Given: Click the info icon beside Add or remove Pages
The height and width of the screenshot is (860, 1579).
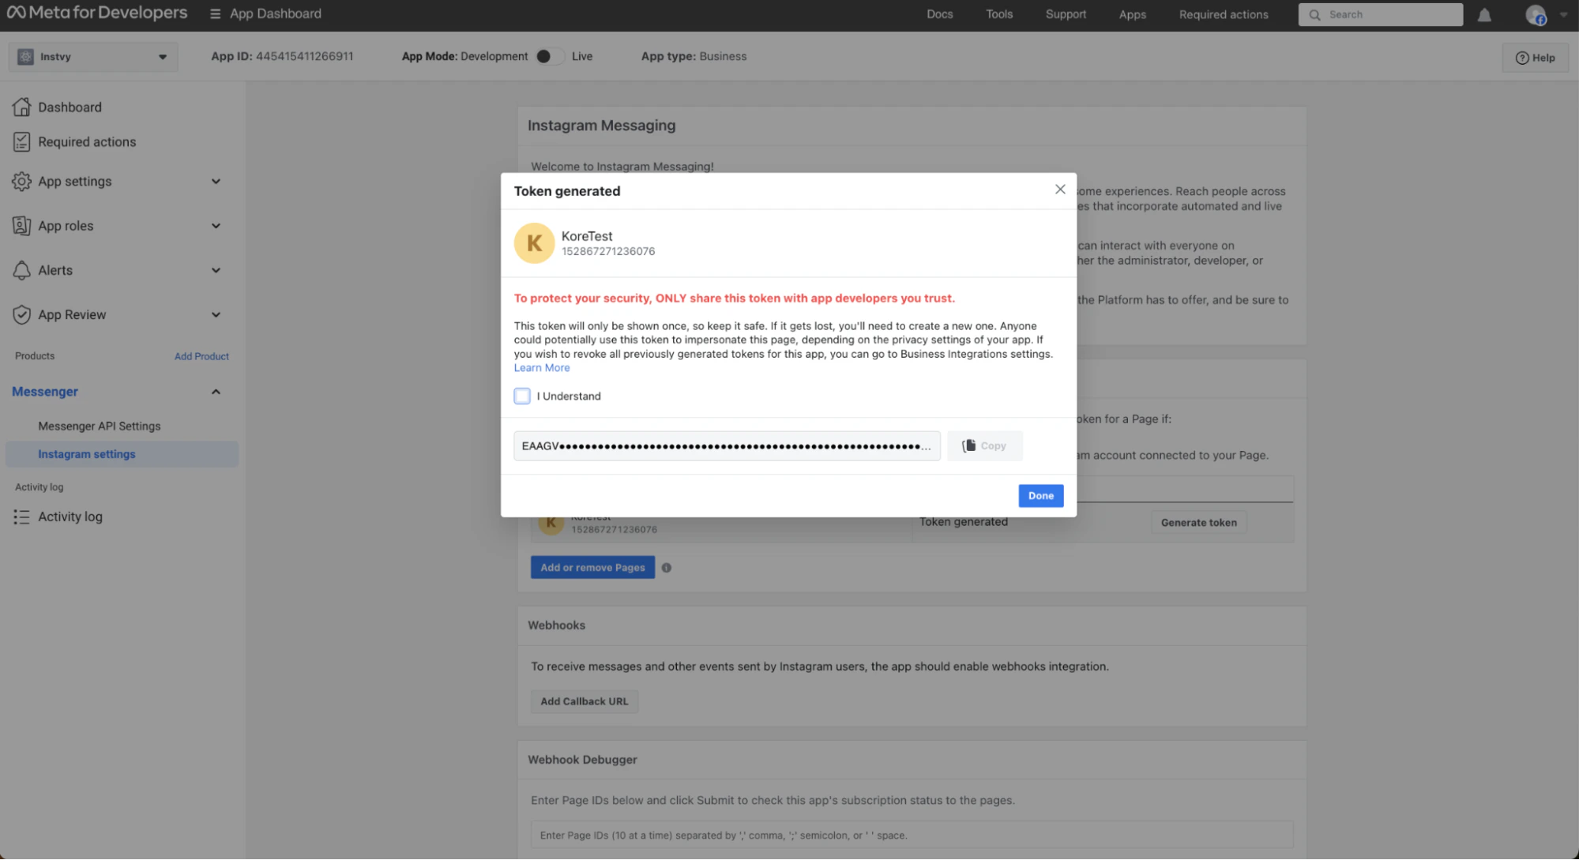Looking at the screenshot, I should click(667, 568).
